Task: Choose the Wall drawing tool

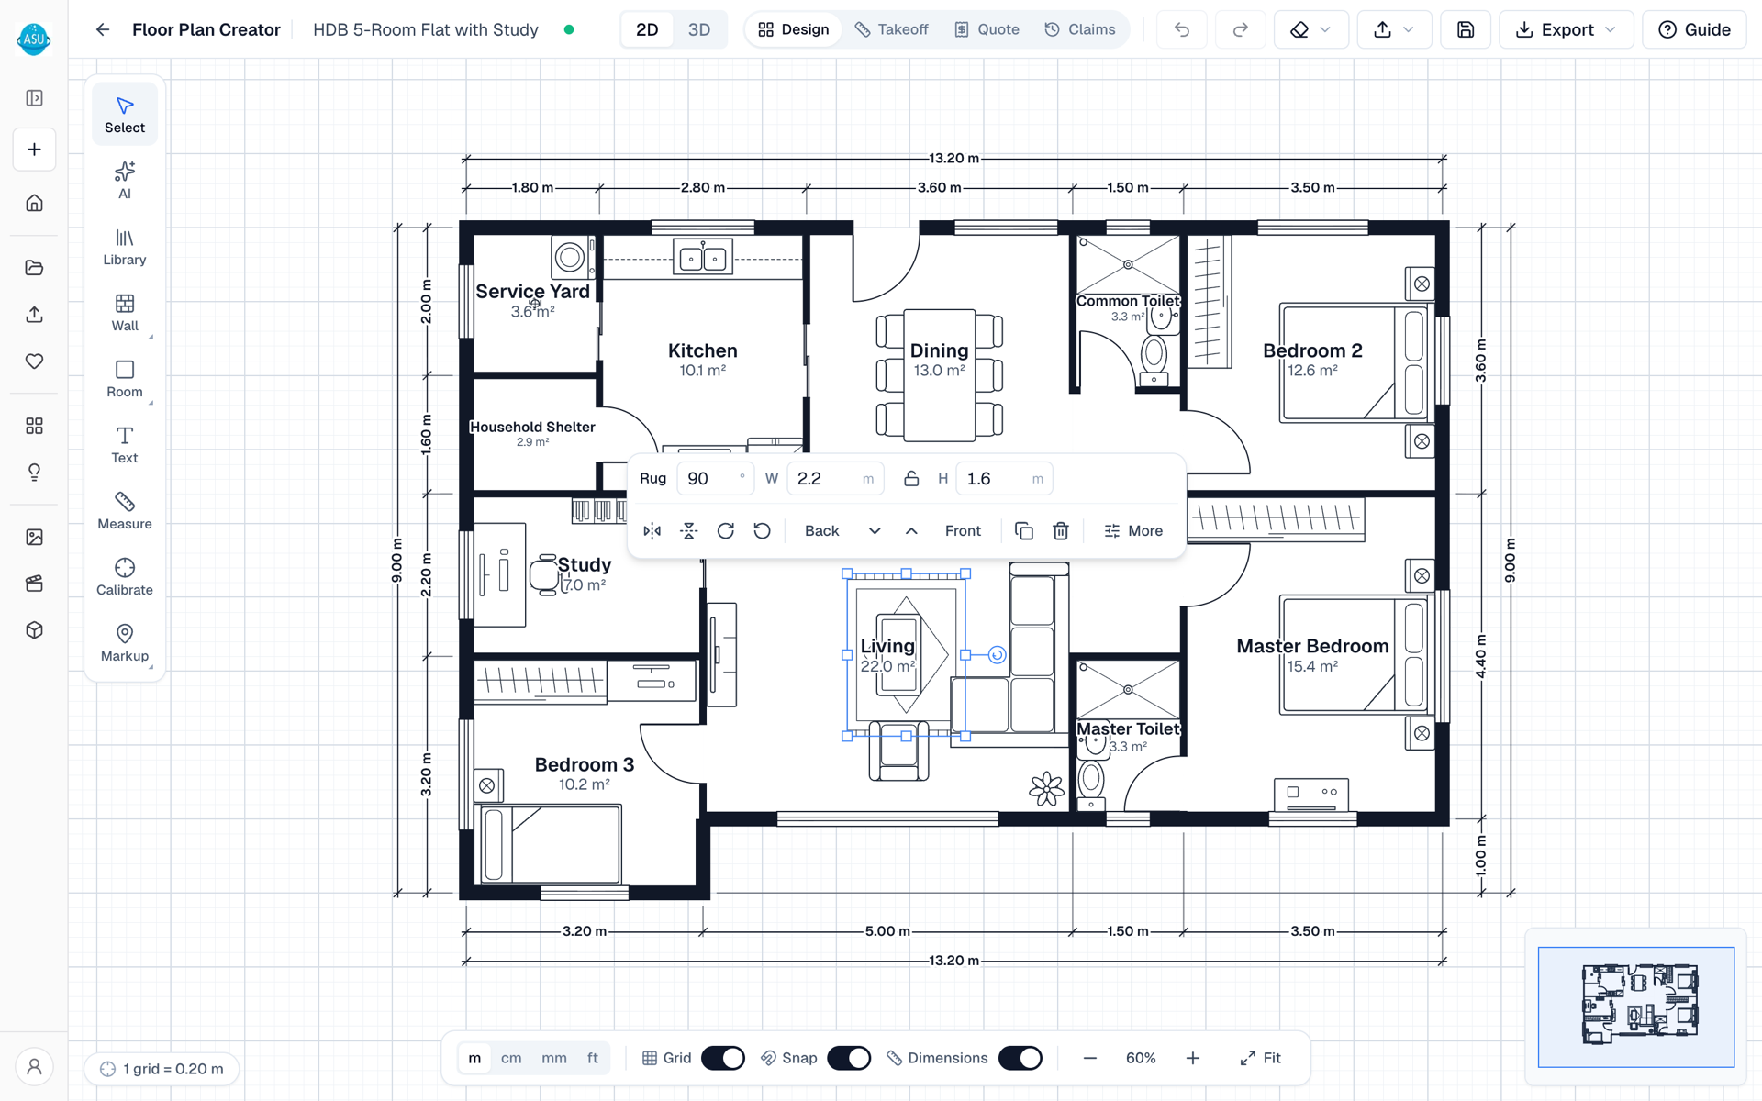Action: [125, 312]
